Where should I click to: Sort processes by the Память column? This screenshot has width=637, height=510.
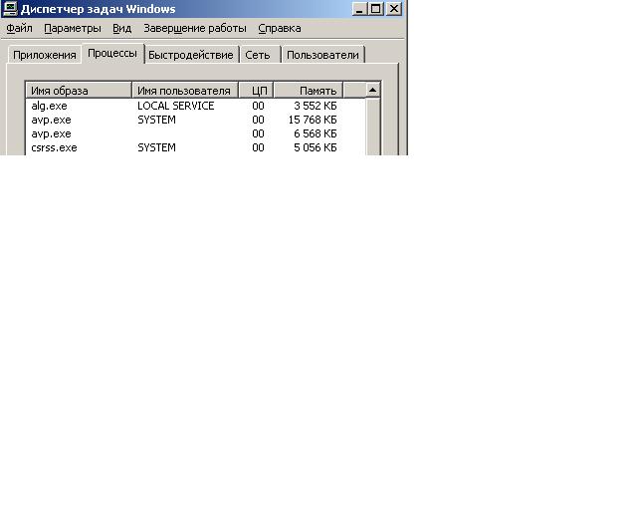308,91
